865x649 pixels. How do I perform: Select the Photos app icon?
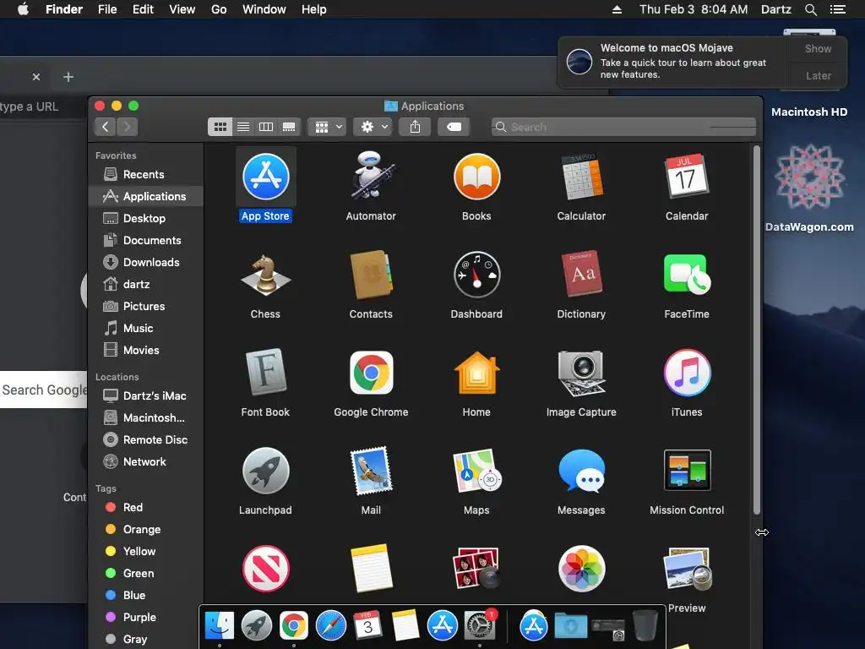[x=581, y=569]
